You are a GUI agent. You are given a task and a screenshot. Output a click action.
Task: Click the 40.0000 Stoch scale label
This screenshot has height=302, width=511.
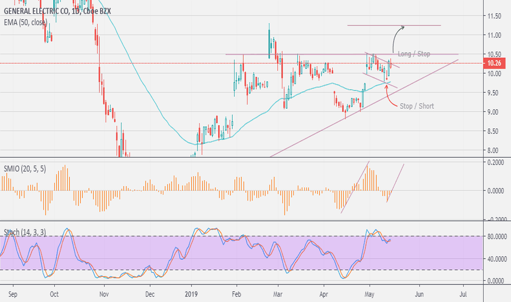(x=497, y=259)
